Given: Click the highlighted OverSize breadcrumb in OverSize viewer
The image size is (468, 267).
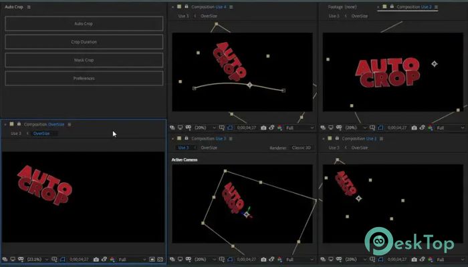Looking at the screenshot, I should click(41, 133).
